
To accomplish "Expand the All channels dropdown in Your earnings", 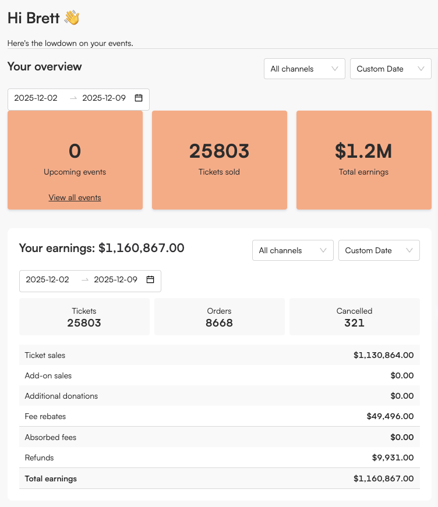I will pyautogui.click(x=292, y=250).
